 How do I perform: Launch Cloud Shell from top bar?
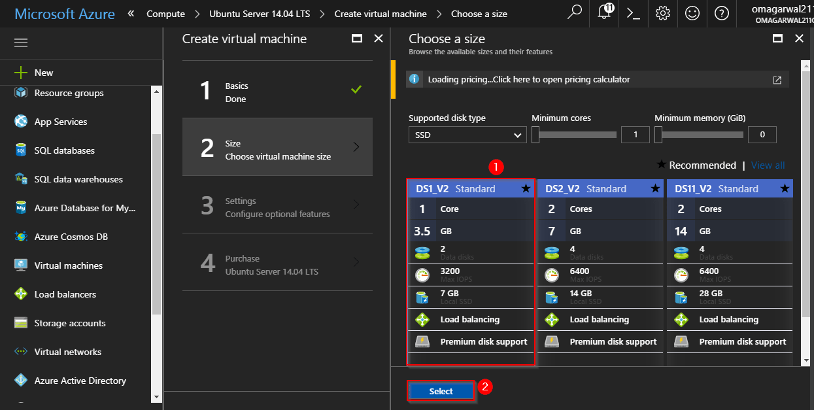pos(633,13)
